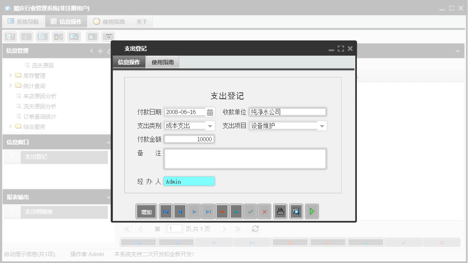The image size is (468, 263).
Task: Click the 增加 (Add) record button
Action: click(x=146, y=211)
